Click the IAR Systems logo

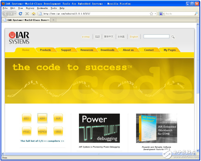click(19, 38)
